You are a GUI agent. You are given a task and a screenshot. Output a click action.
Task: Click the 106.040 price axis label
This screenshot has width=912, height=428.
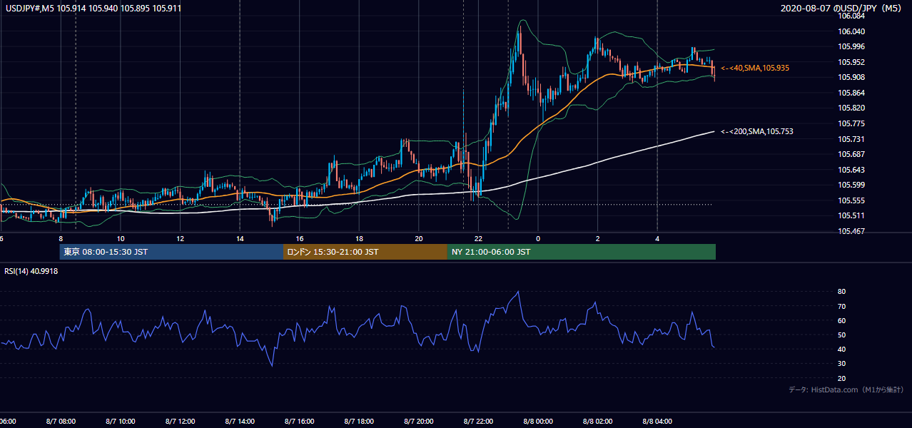(851, 31)
